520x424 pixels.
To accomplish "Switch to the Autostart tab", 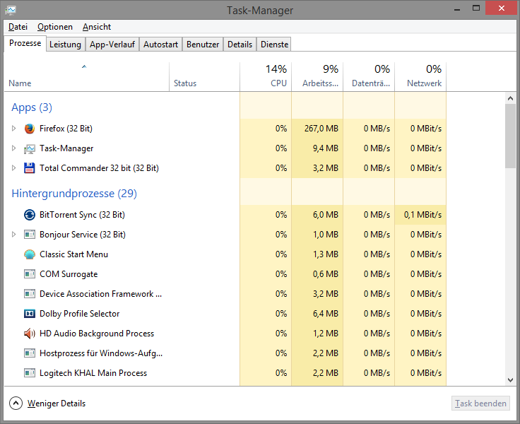I will pyautogui.click(x=160, y=45).
